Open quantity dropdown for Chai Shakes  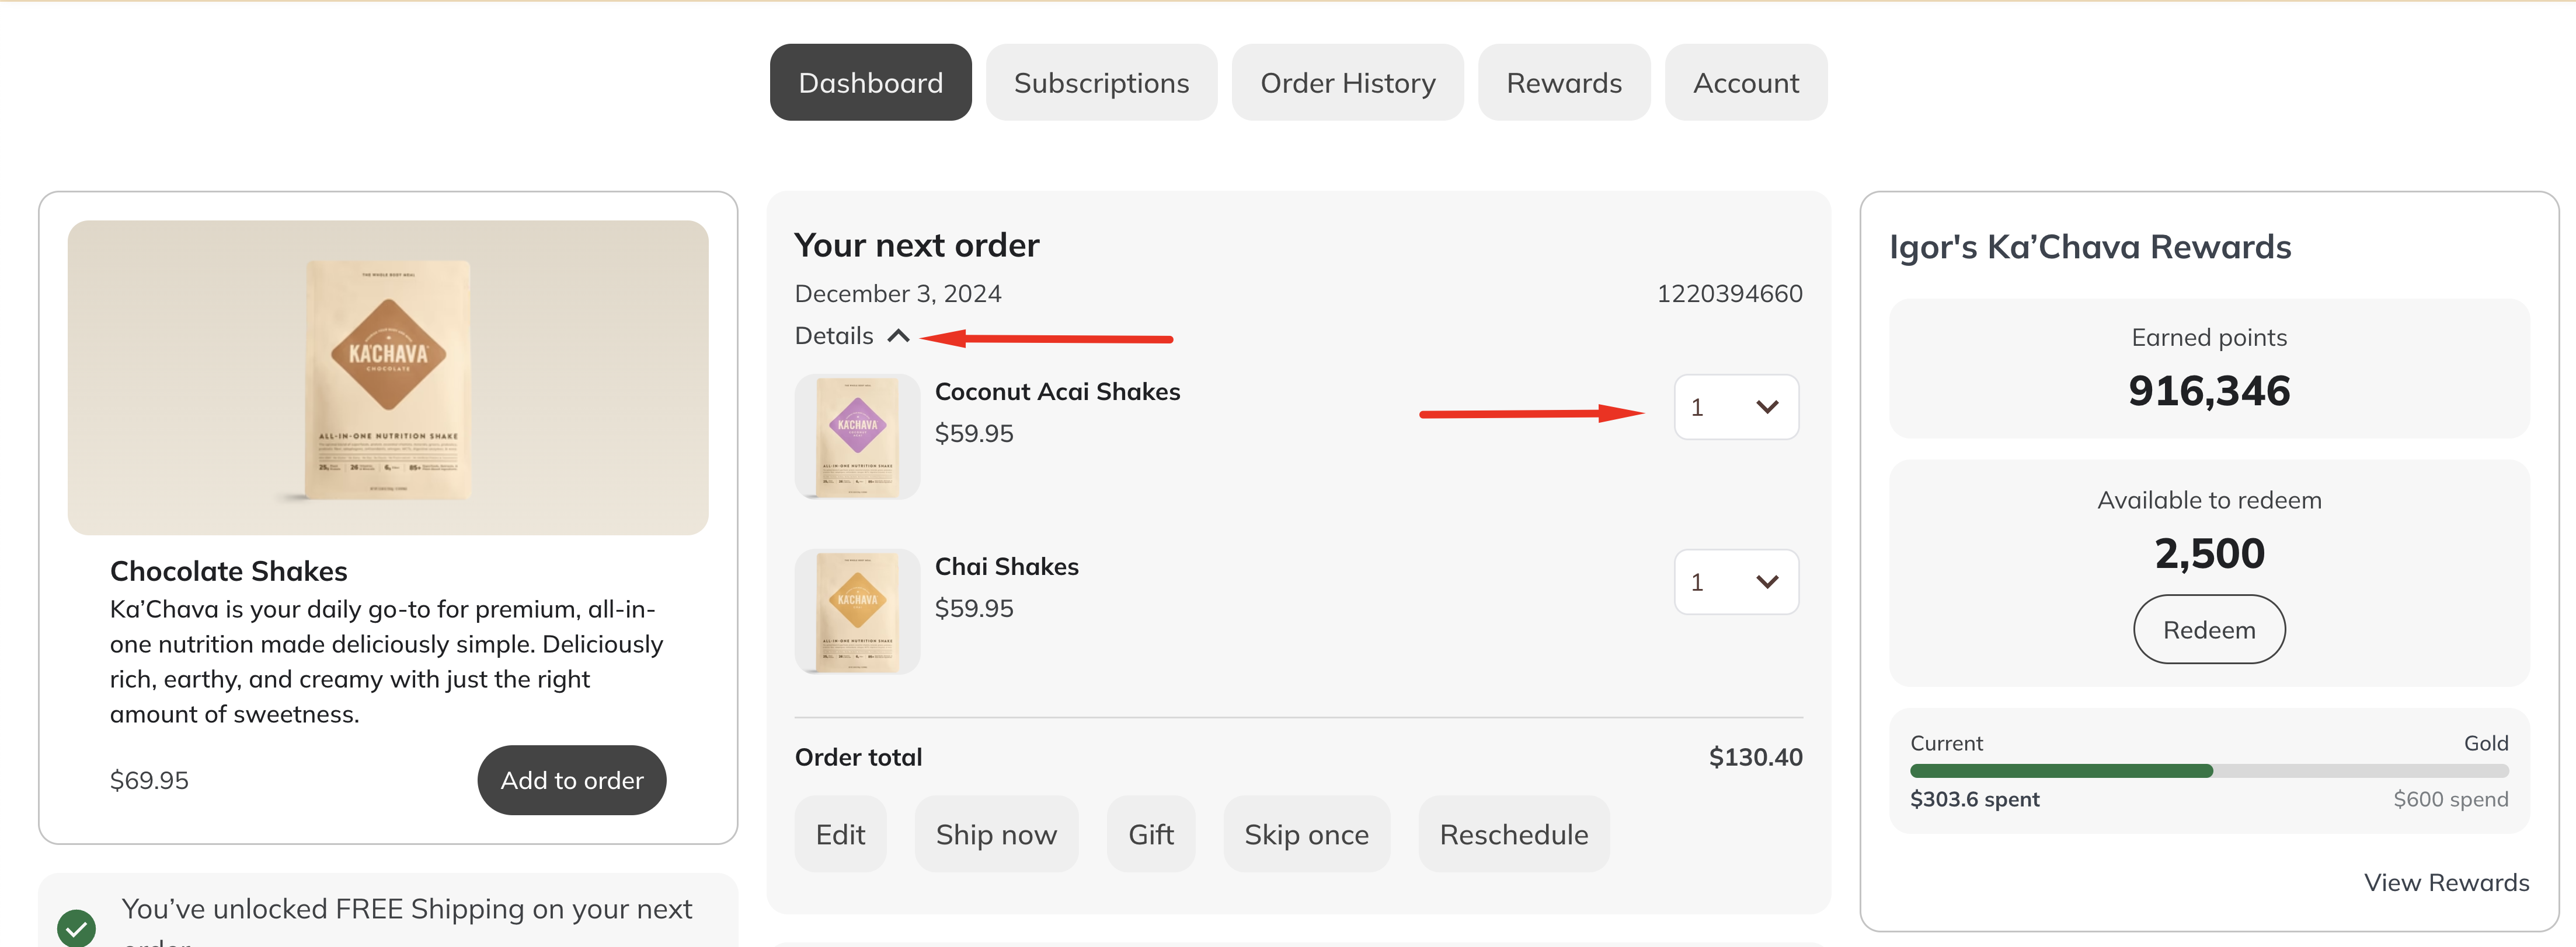pyautogui.click(x=1736, y=581)
